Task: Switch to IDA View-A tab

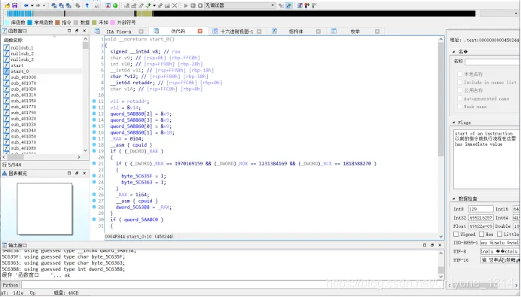Action: pos(119,32)
